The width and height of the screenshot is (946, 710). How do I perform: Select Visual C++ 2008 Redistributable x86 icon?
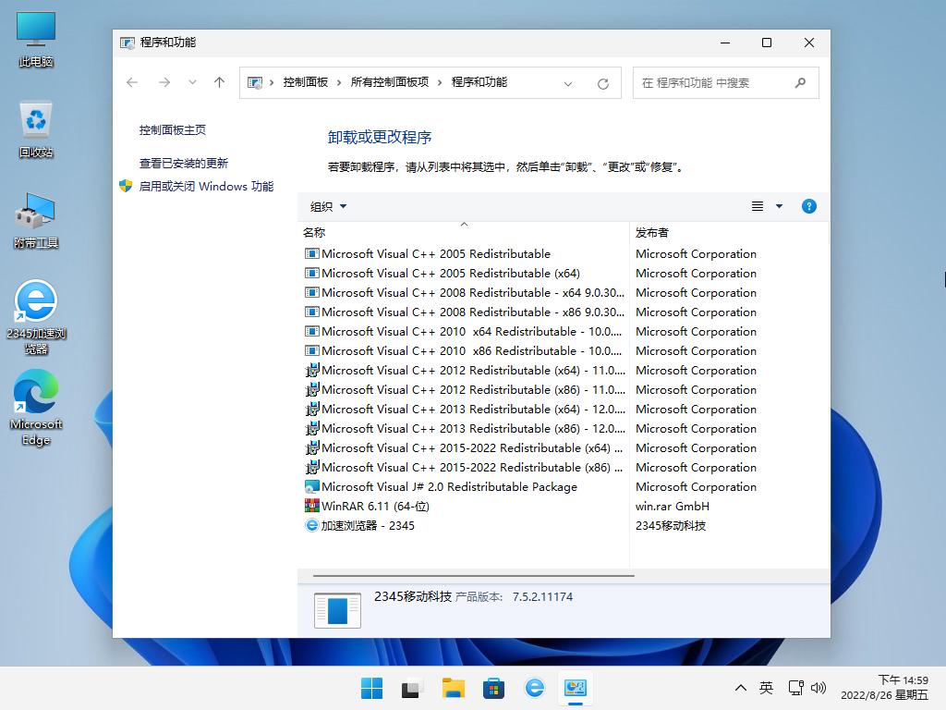pos(312,312)
